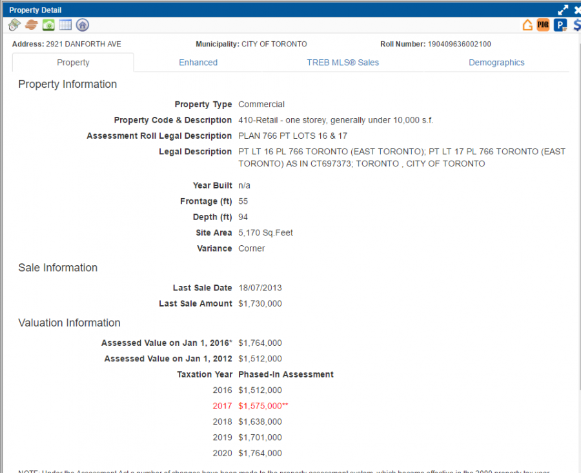
Task: Select the Jan 1, 2012 assessed value
Action: [x=260, y=359]
